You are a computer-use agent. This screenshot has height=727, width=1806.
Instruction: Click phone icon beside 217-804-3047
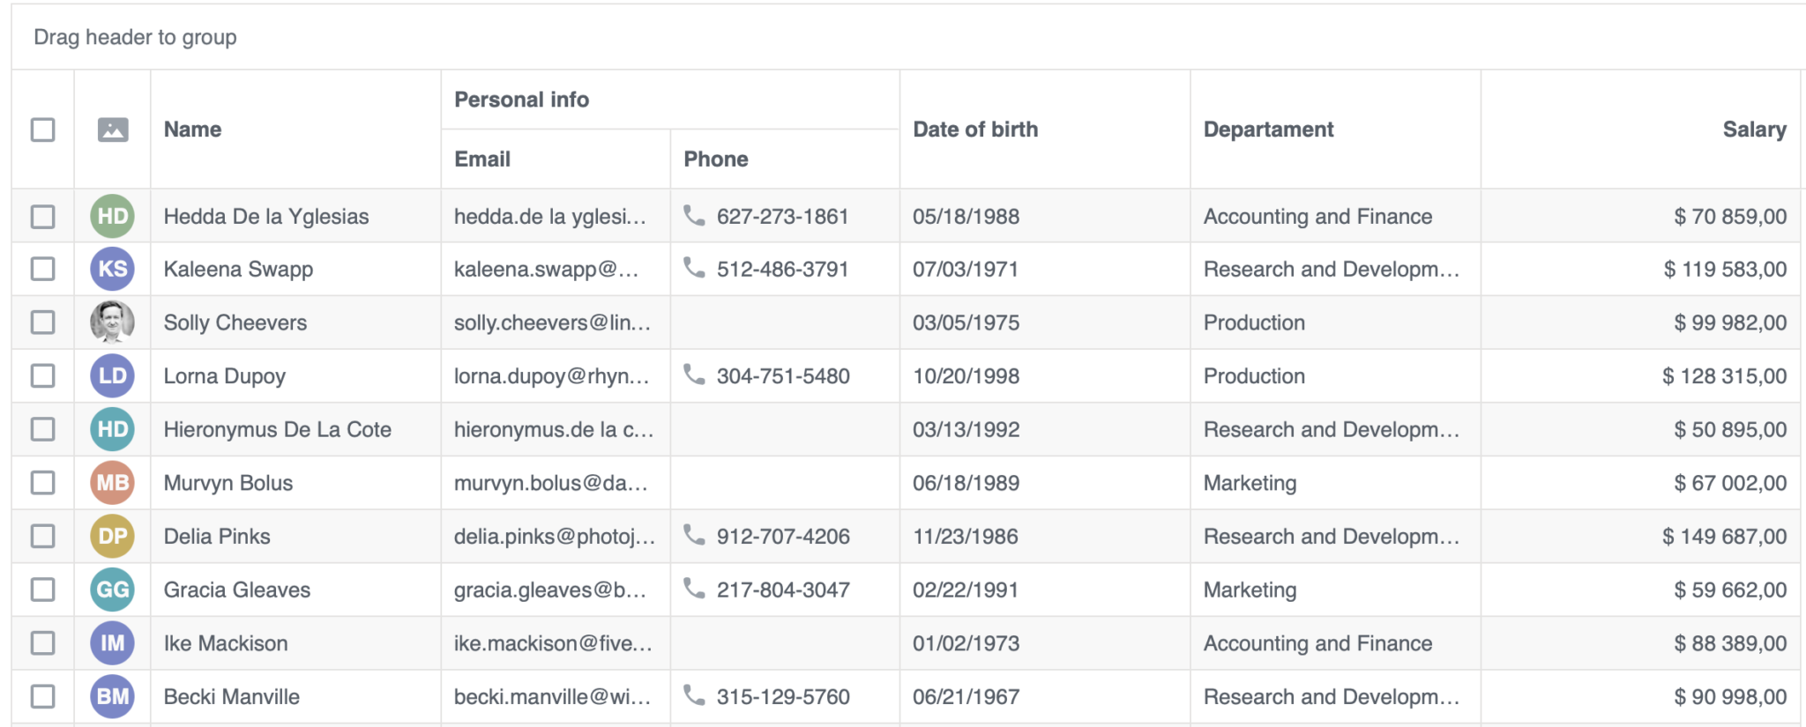click(x=694, y=589)
